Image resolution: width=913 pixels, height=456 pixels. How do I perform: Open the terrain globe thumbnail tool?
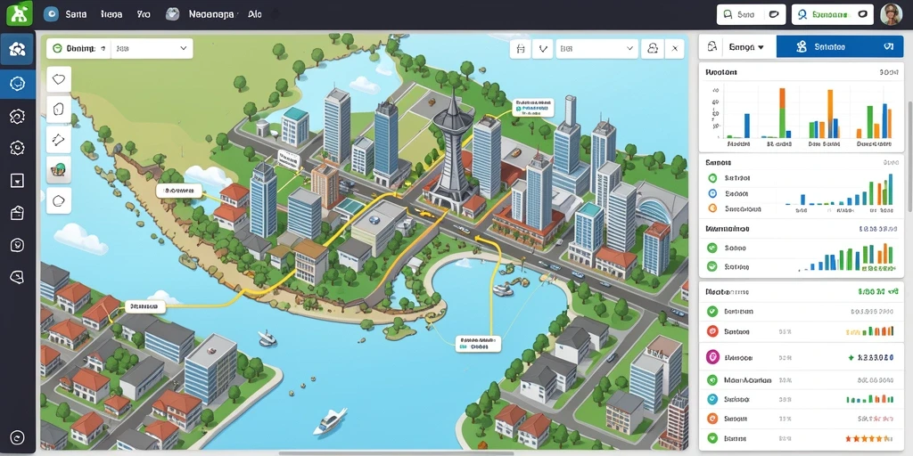(59, 170)
